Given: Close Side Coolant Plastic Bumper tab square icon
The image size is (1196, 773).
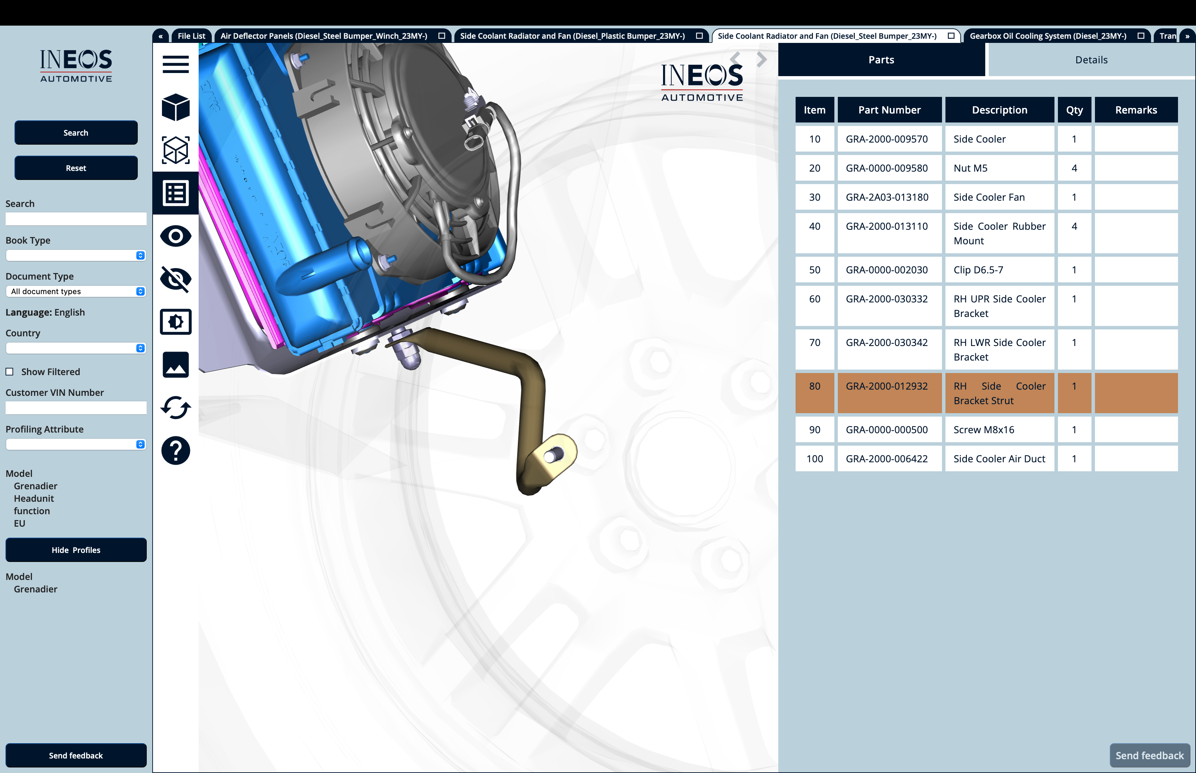Looking at the screenshot, I should pyautogui.click(x=699, y=36).
